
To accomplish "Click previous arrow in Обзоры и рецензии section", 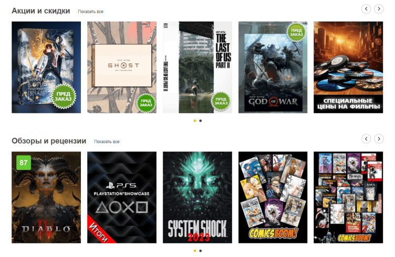I will click(366, 139).
